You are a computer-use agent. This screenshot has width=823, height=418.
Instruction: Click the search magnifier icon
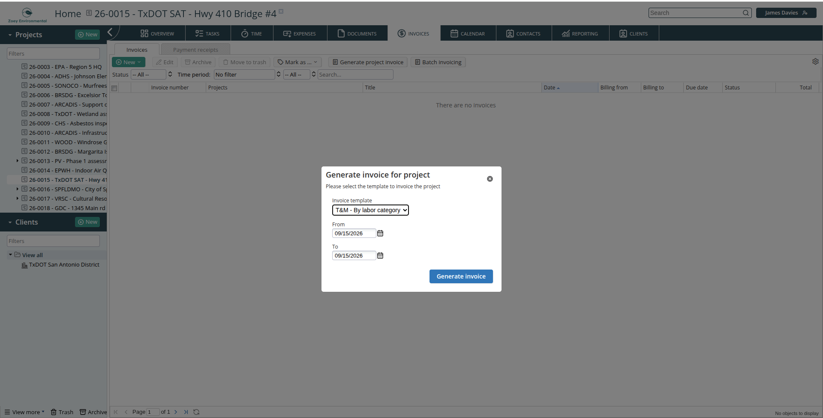pos(746,13)
